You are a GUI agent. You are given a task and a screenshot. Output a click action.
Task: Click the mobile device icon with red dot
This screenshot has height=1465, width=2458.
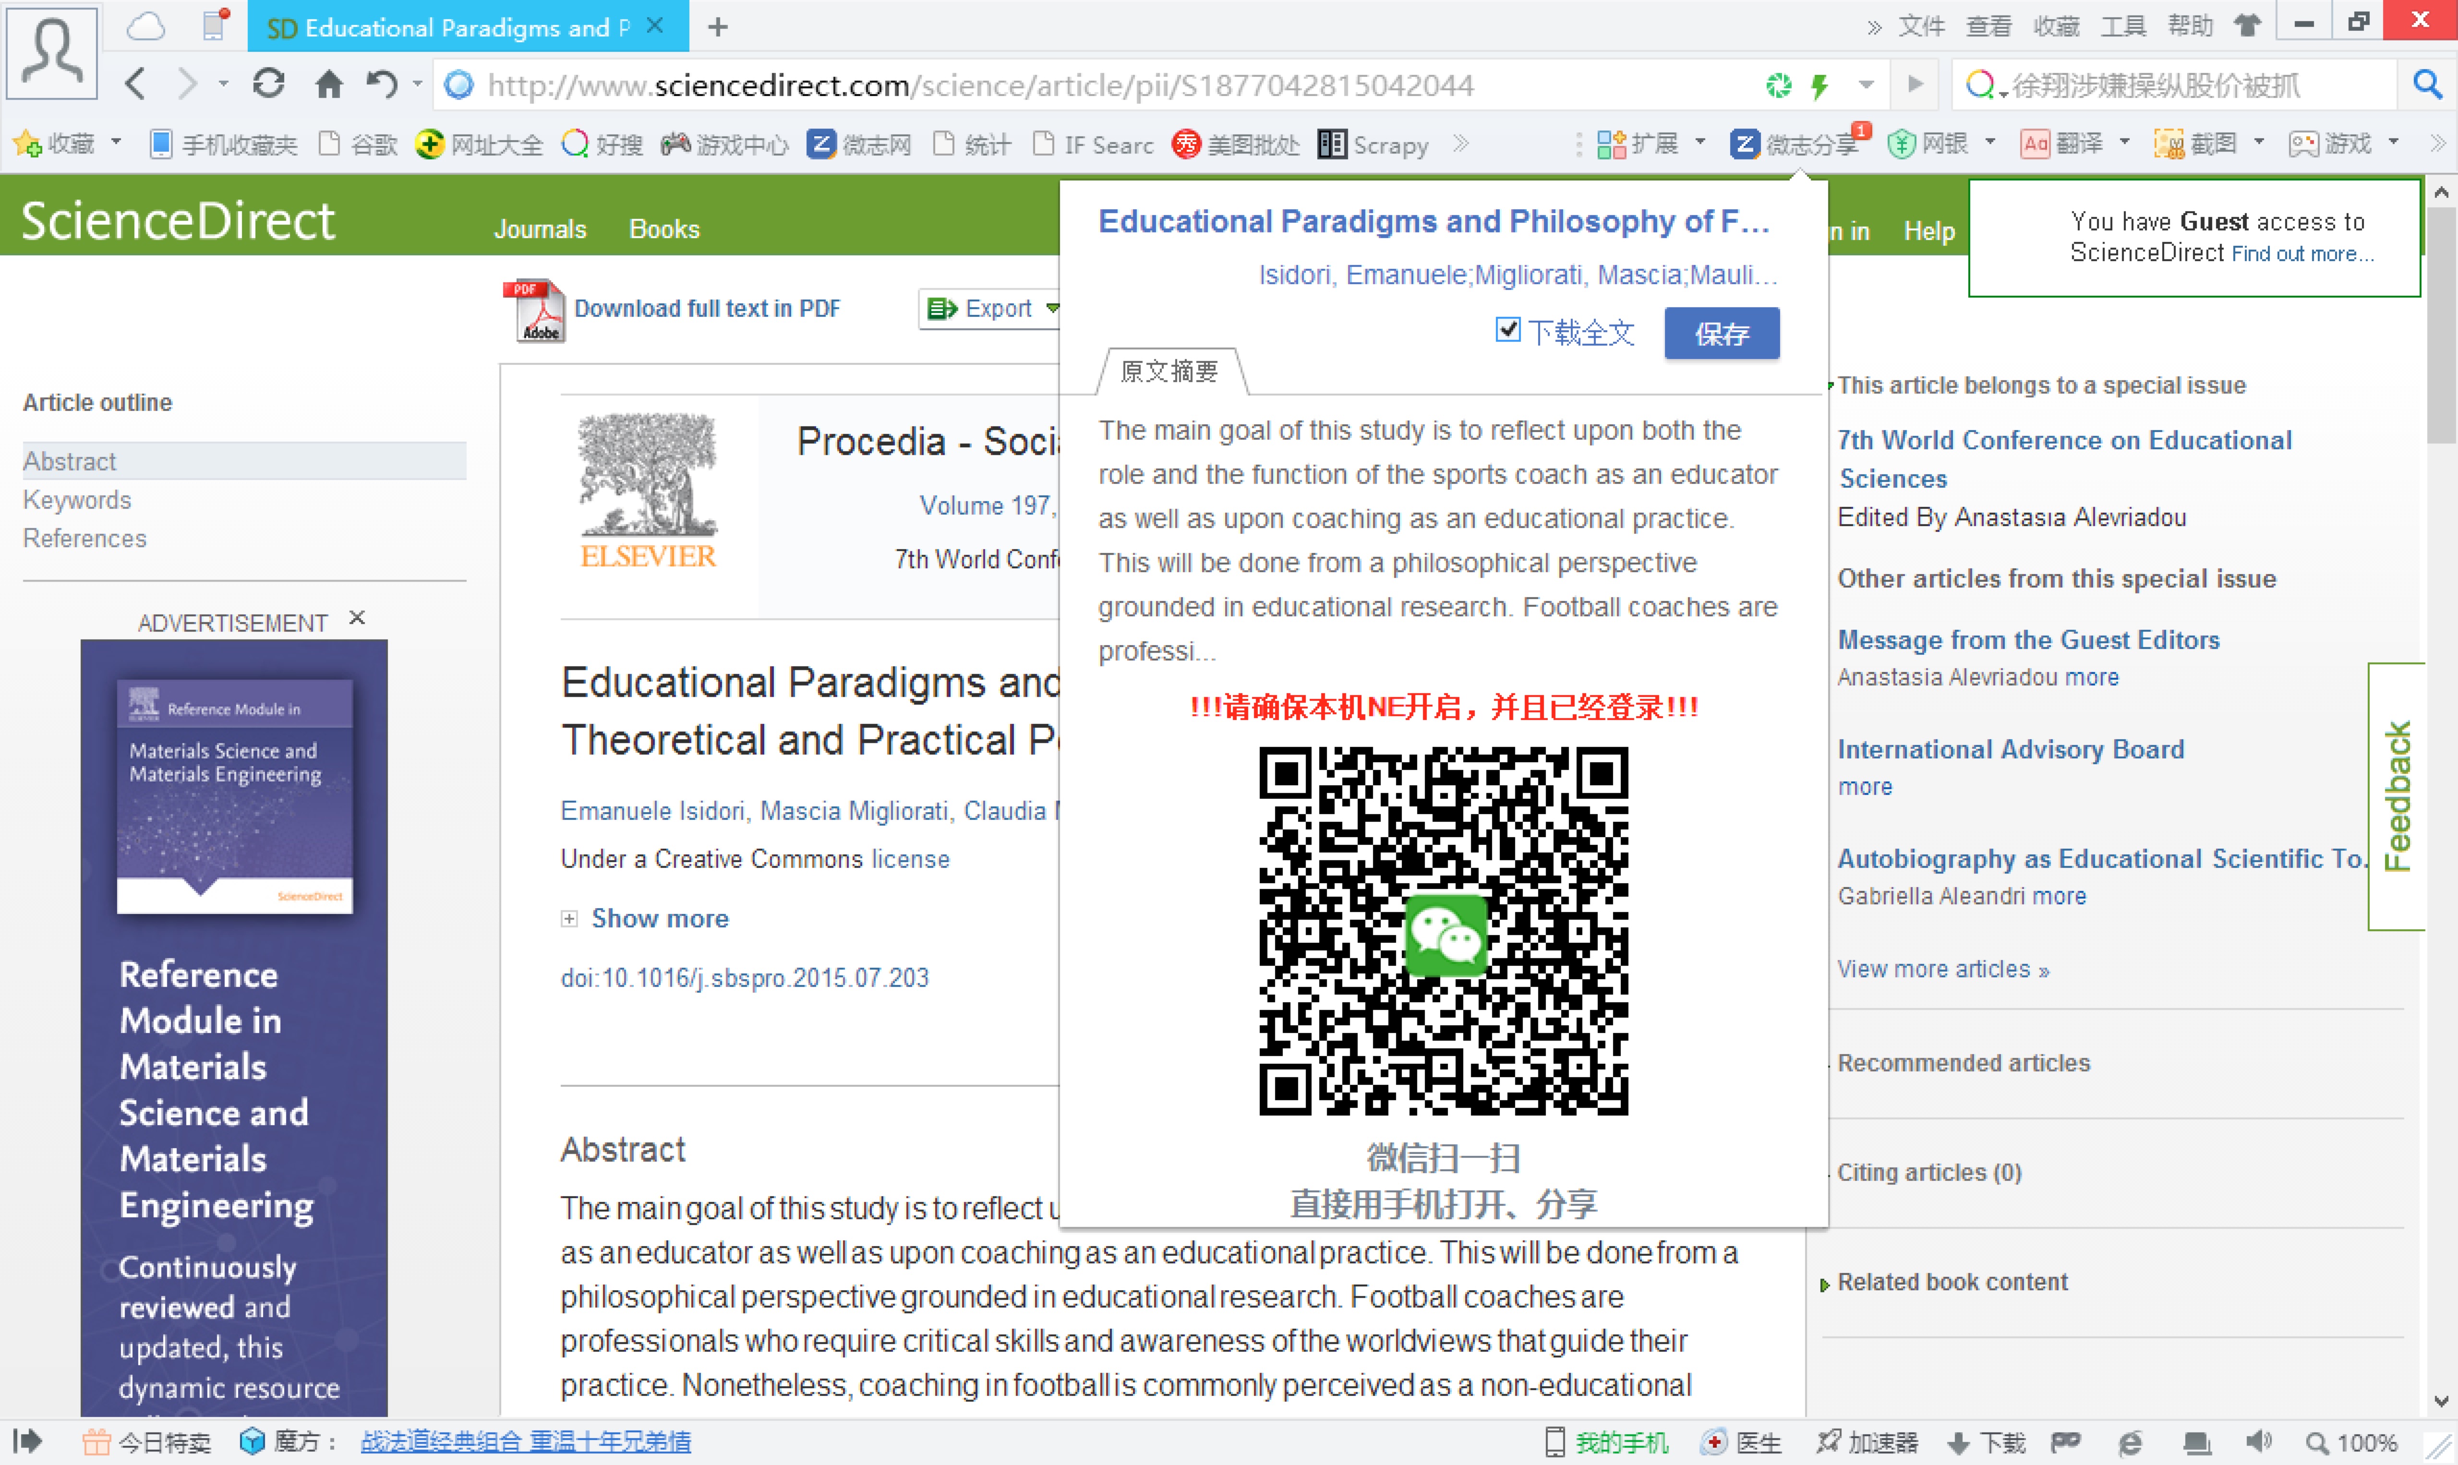tap(215, 24)
